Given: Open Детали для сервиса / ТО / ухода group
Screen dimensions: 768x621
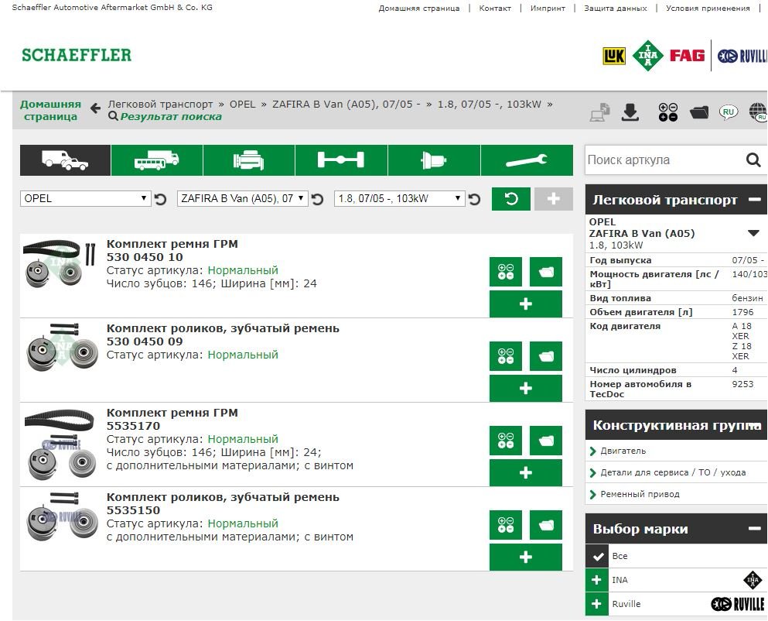Looking at the screenshot, I should (673, 472).
